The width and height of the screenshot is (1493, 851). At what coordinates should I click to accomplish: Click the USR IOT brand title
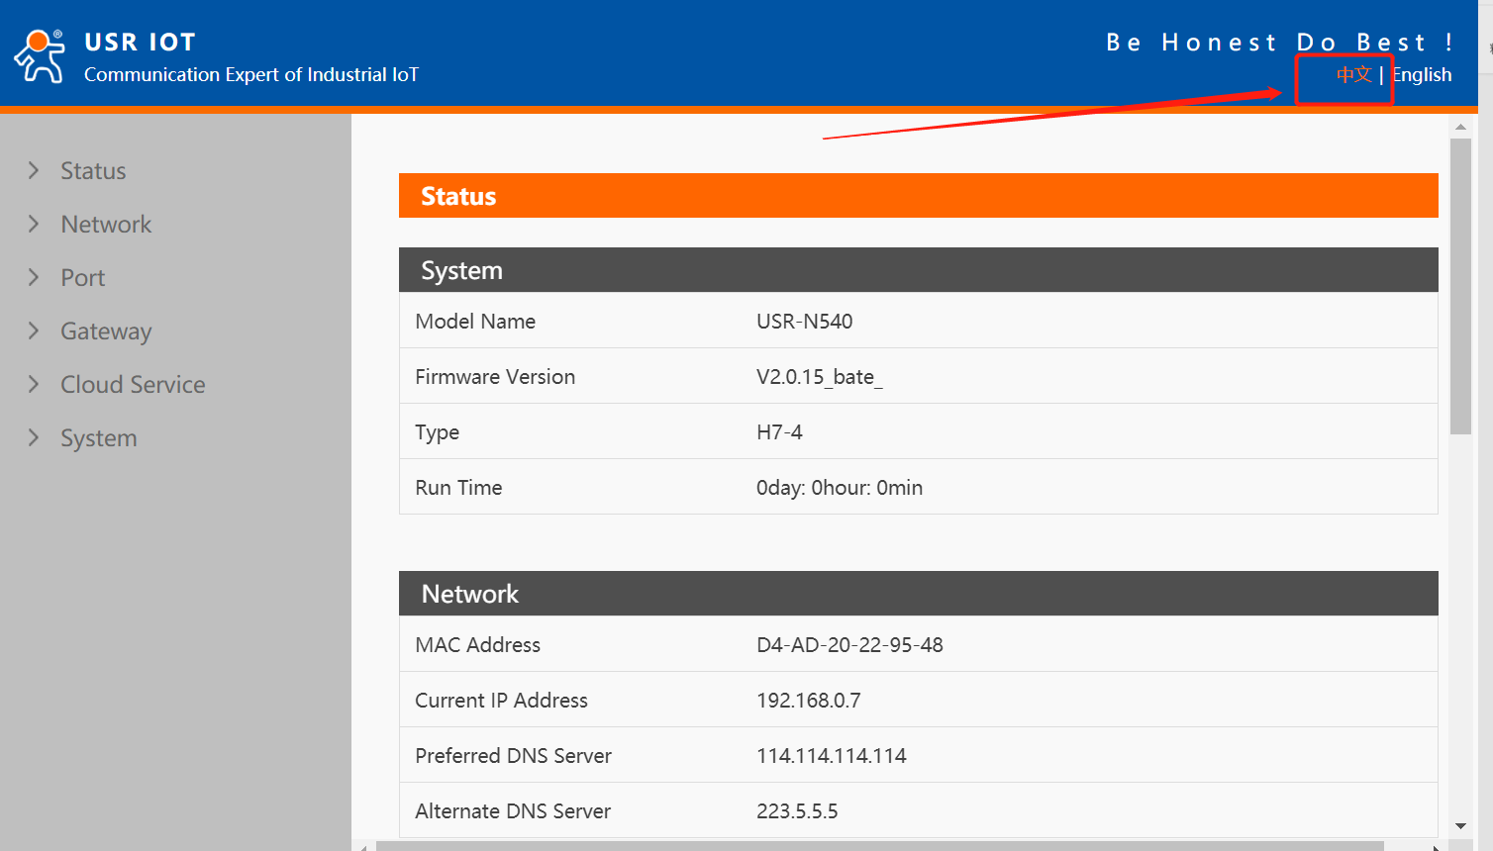[x=141, y=43]
